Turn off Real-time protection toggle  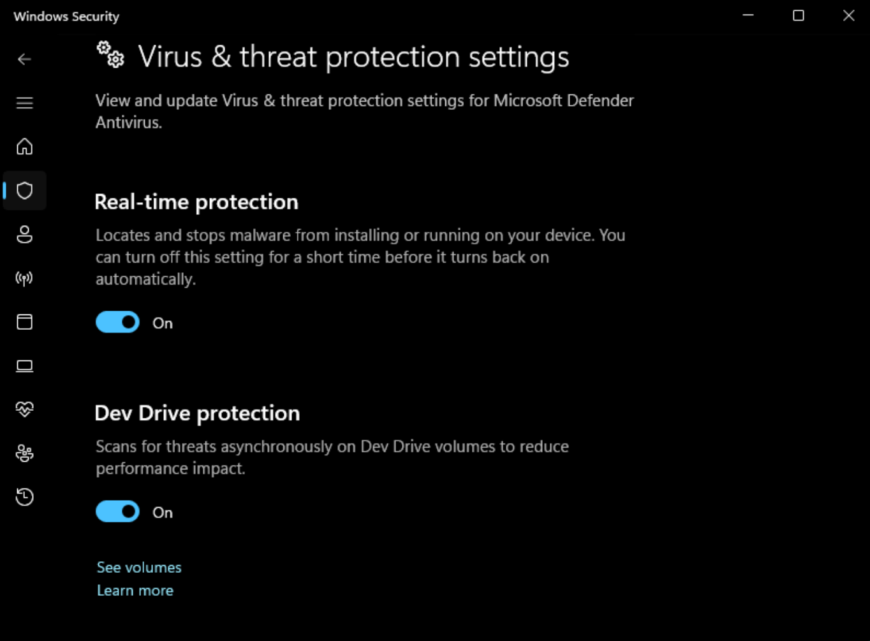[117, 323]
